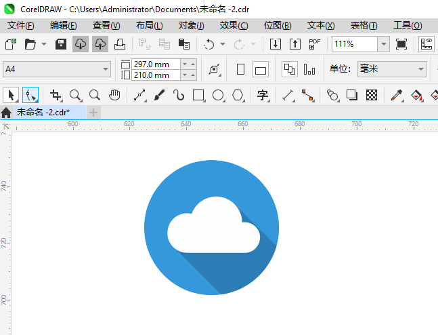Create a new document with New icon
This screenshot has height=335, width=438.
pyautogui.click(x=11, y=44)
